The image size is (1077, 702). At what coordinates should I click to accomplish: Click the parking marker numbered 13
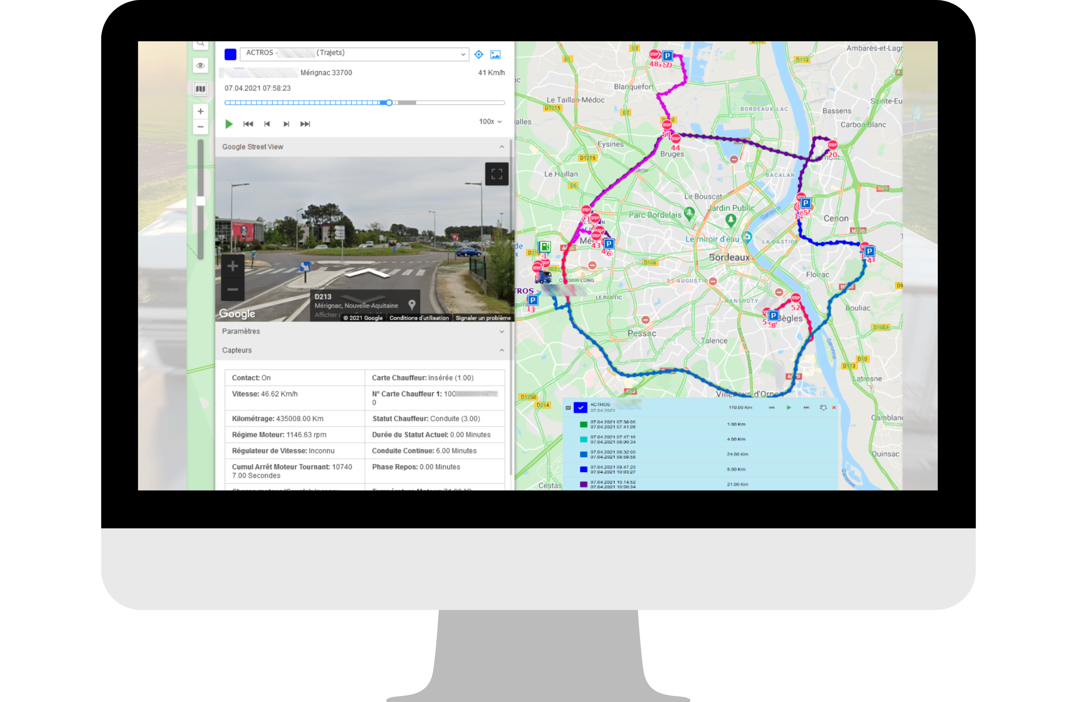[533, 300]
